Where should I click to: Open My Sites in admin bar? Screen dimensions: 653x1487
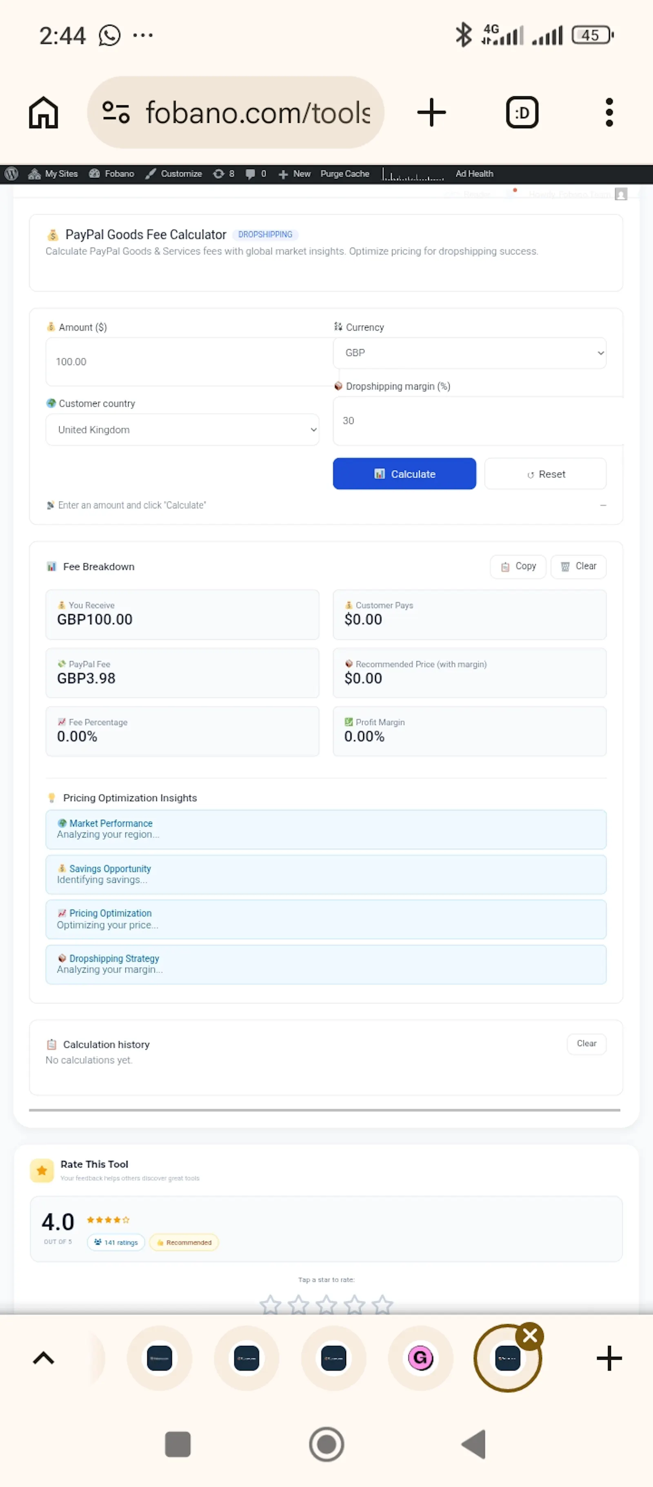[x=53, y=174]
